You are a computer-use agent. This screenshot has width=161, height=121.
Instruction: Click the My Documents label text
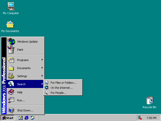click(10, 31)
